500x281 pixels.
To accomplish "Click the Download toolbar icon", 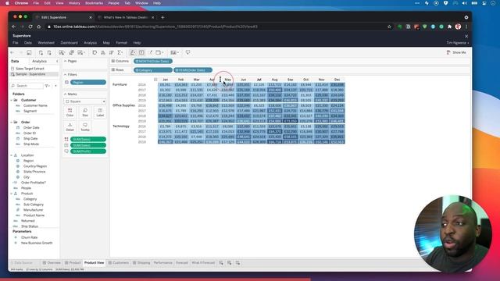I will pos(187,52).
